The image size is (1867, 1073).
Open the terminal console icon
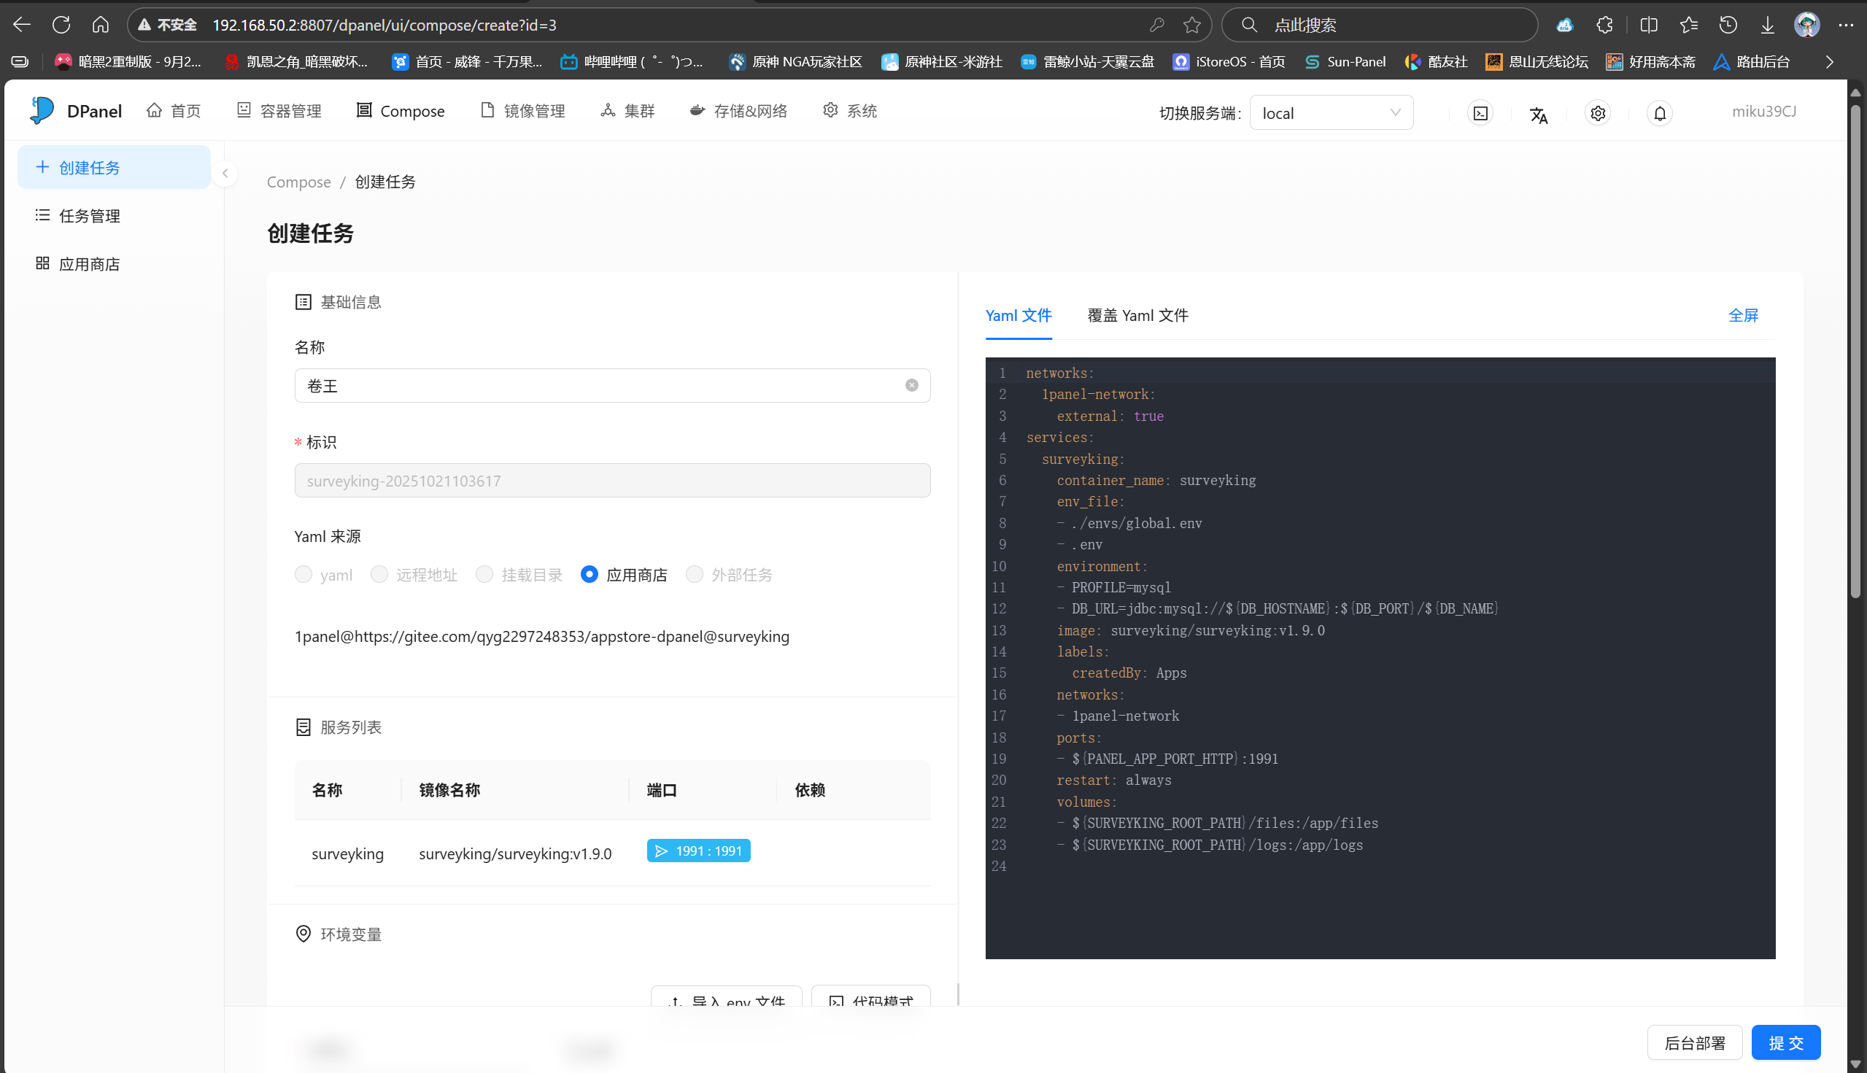[x=1480, y=113]
